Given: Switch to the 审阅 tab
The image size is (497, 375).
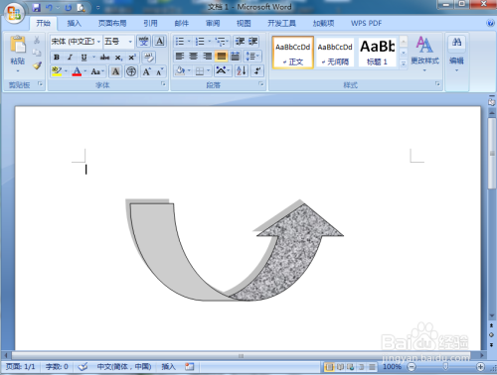Looking at the screenshot, I should 213,23.
